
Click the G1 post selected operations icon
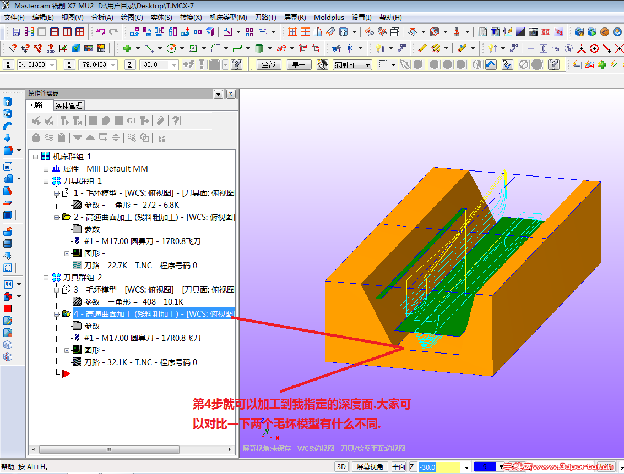point(131,120)
